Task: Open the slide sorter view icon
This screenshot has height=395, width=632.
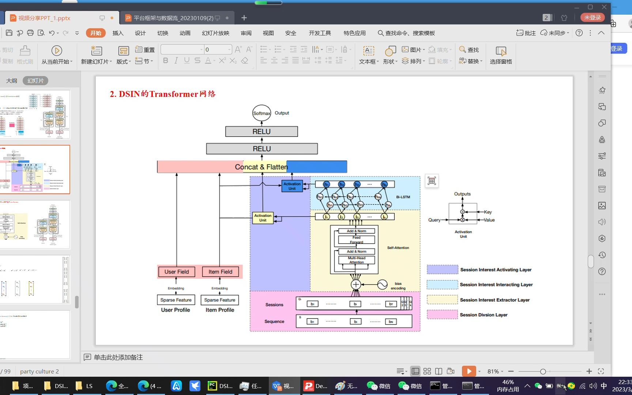Action: (427, 371)
